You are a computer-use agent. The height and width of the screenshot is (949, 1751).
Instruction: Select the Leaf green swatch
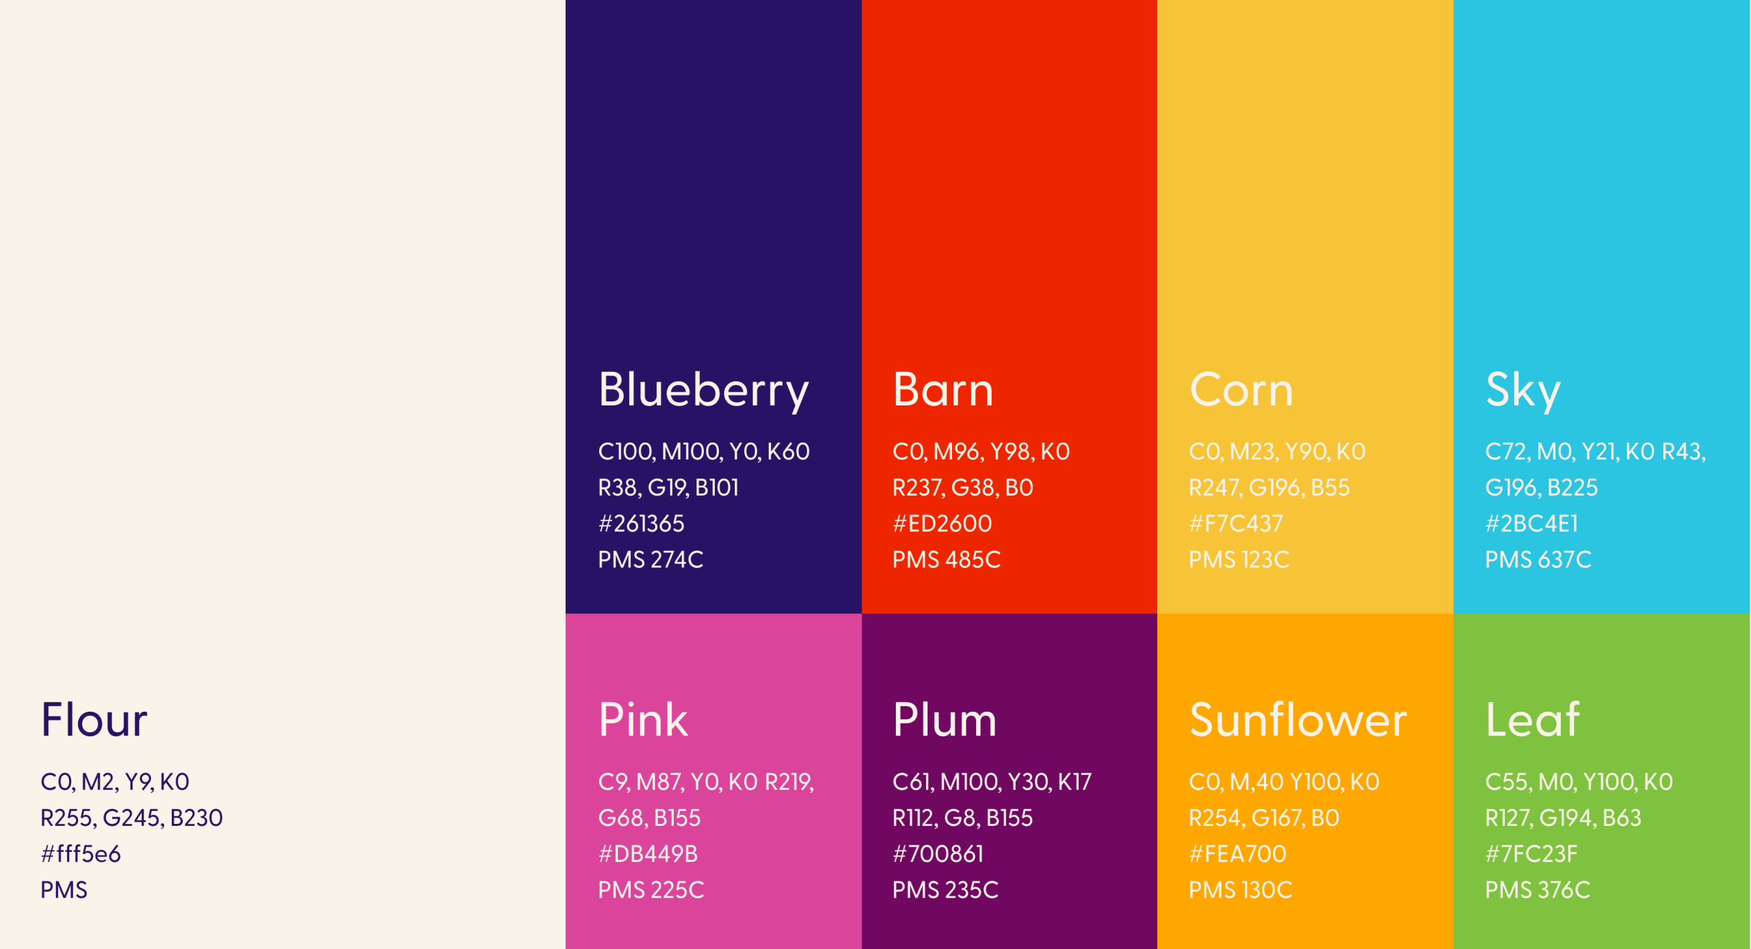click(x=1602, y=781)
